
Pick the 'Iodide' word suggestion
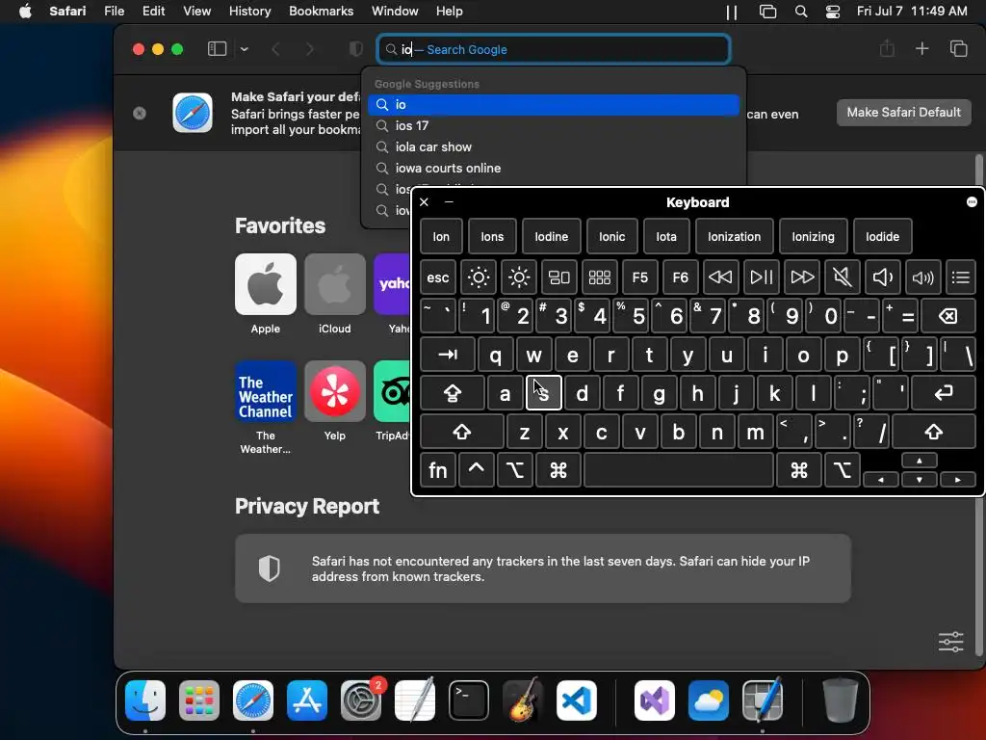pyautogui.click(x=882, y=237)
